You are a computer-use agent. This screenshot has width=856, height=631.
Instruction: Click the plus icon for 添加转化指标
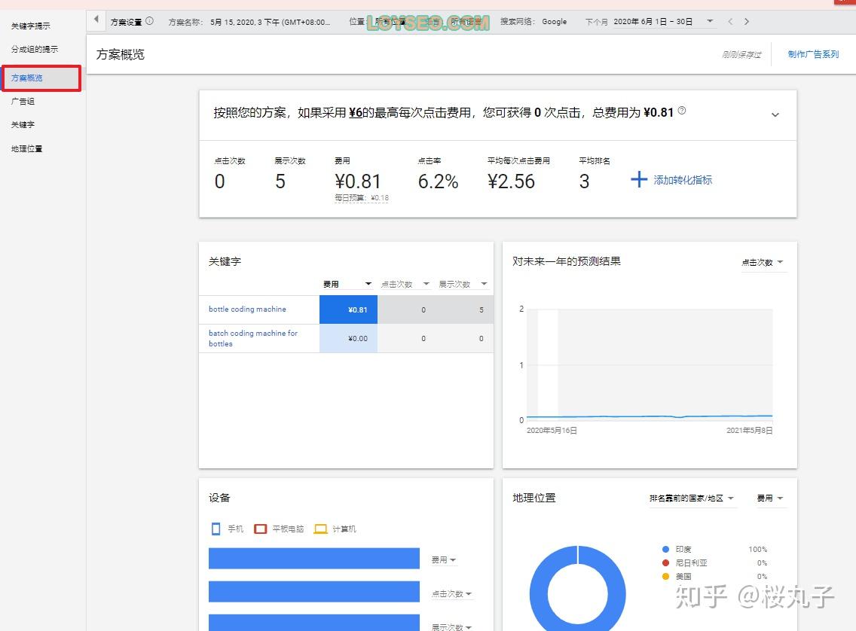pyautogui.click(x=639, y=179)
